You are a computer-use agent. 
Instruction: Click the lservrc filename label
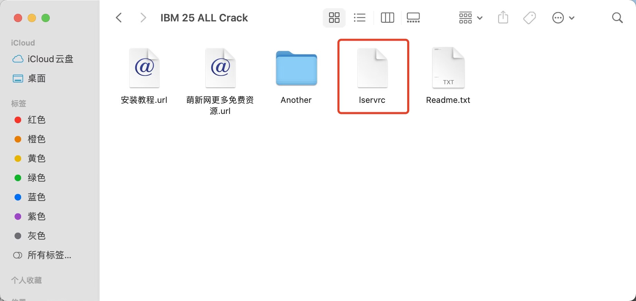[372, 100]
